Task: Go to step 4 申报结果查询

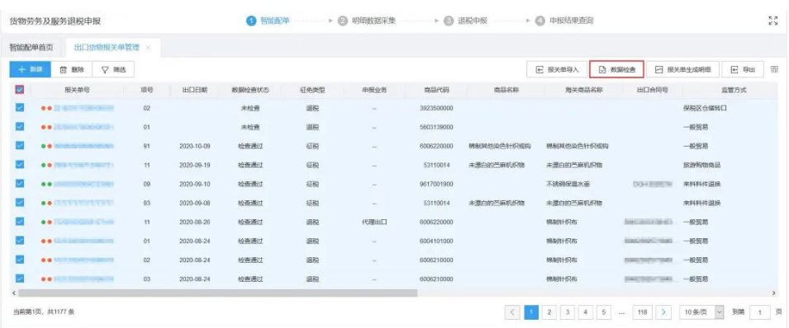Action: (564, 21)
